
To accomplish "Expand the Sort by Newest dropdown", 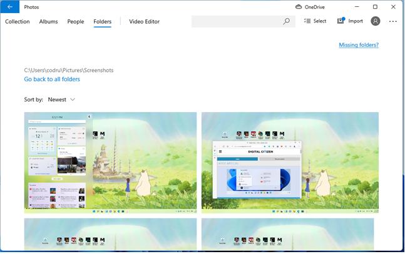I will point(61,99).
